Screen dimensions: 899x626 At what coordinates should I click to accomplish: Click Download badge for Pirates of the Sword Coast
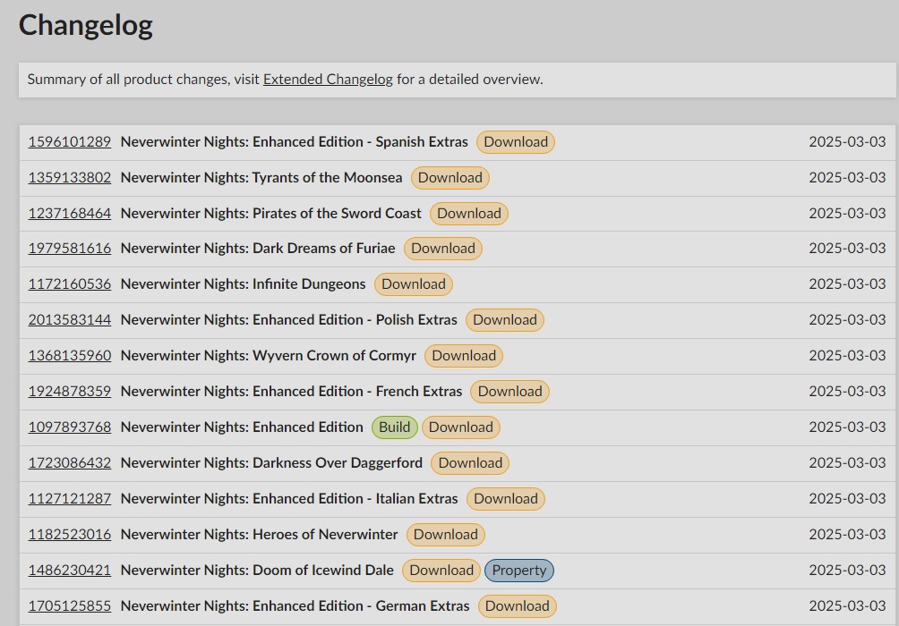(x=469, y=213)
